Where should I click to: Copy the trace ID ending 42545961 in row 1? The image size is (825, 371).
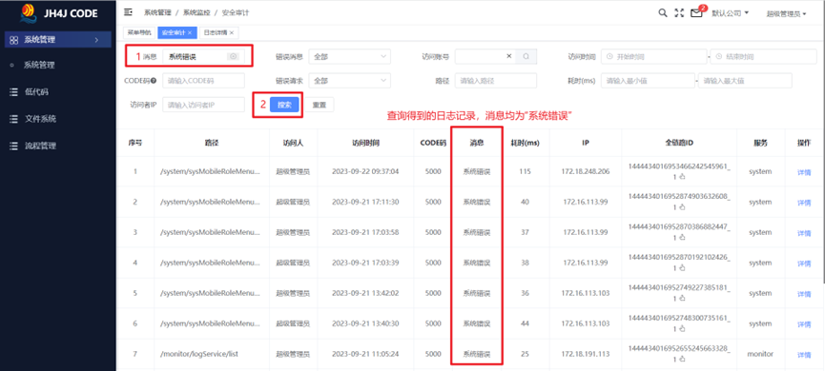(x=683, y=177)
